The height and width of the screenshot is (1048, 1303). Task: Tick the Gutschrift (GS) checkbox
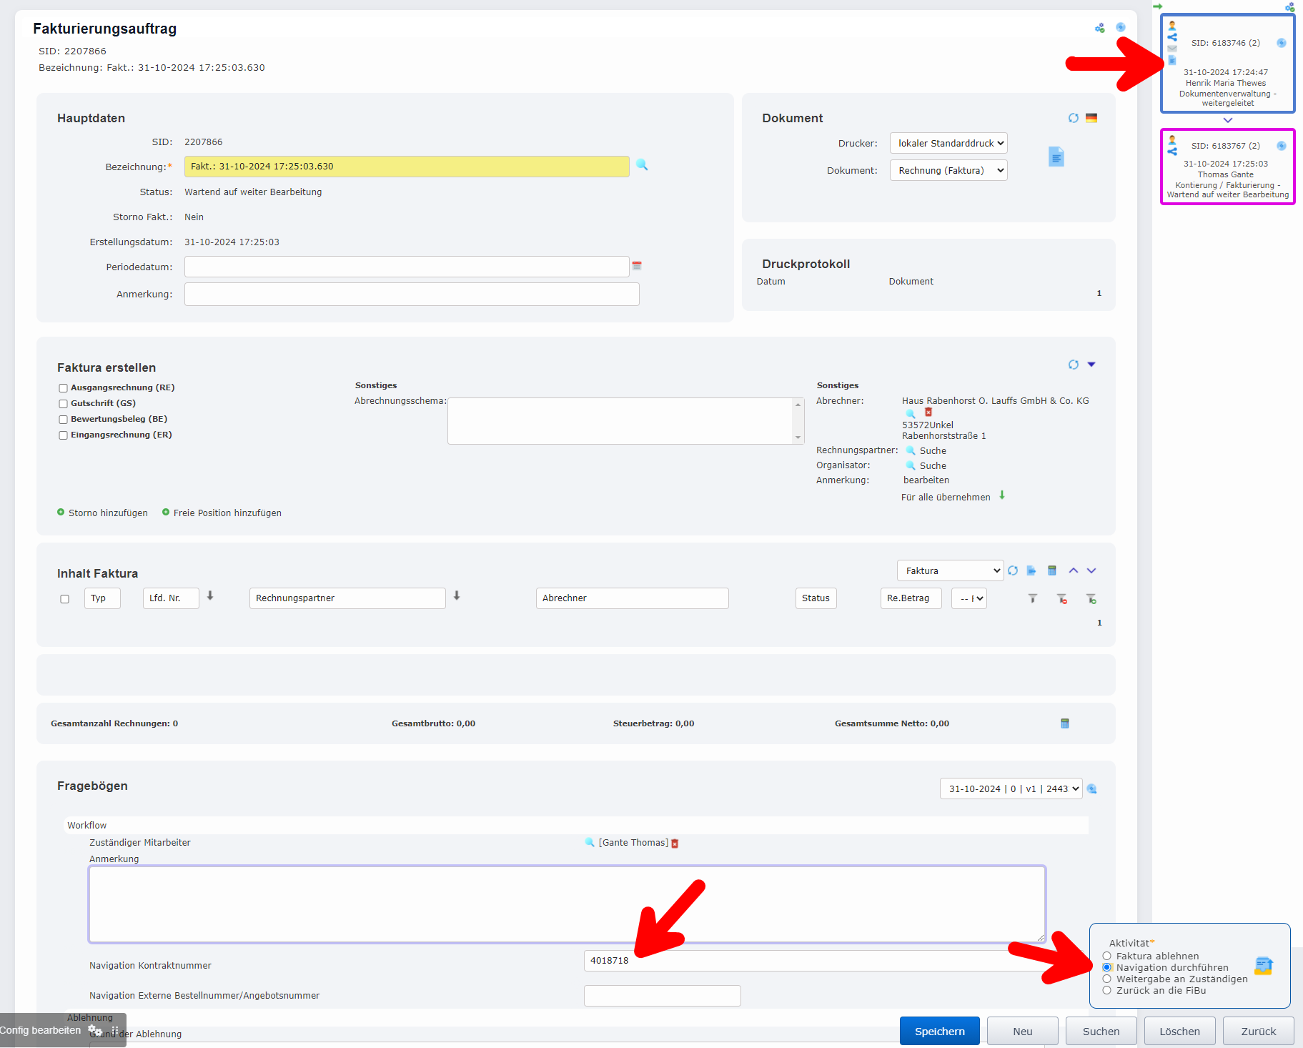point(64,404)
